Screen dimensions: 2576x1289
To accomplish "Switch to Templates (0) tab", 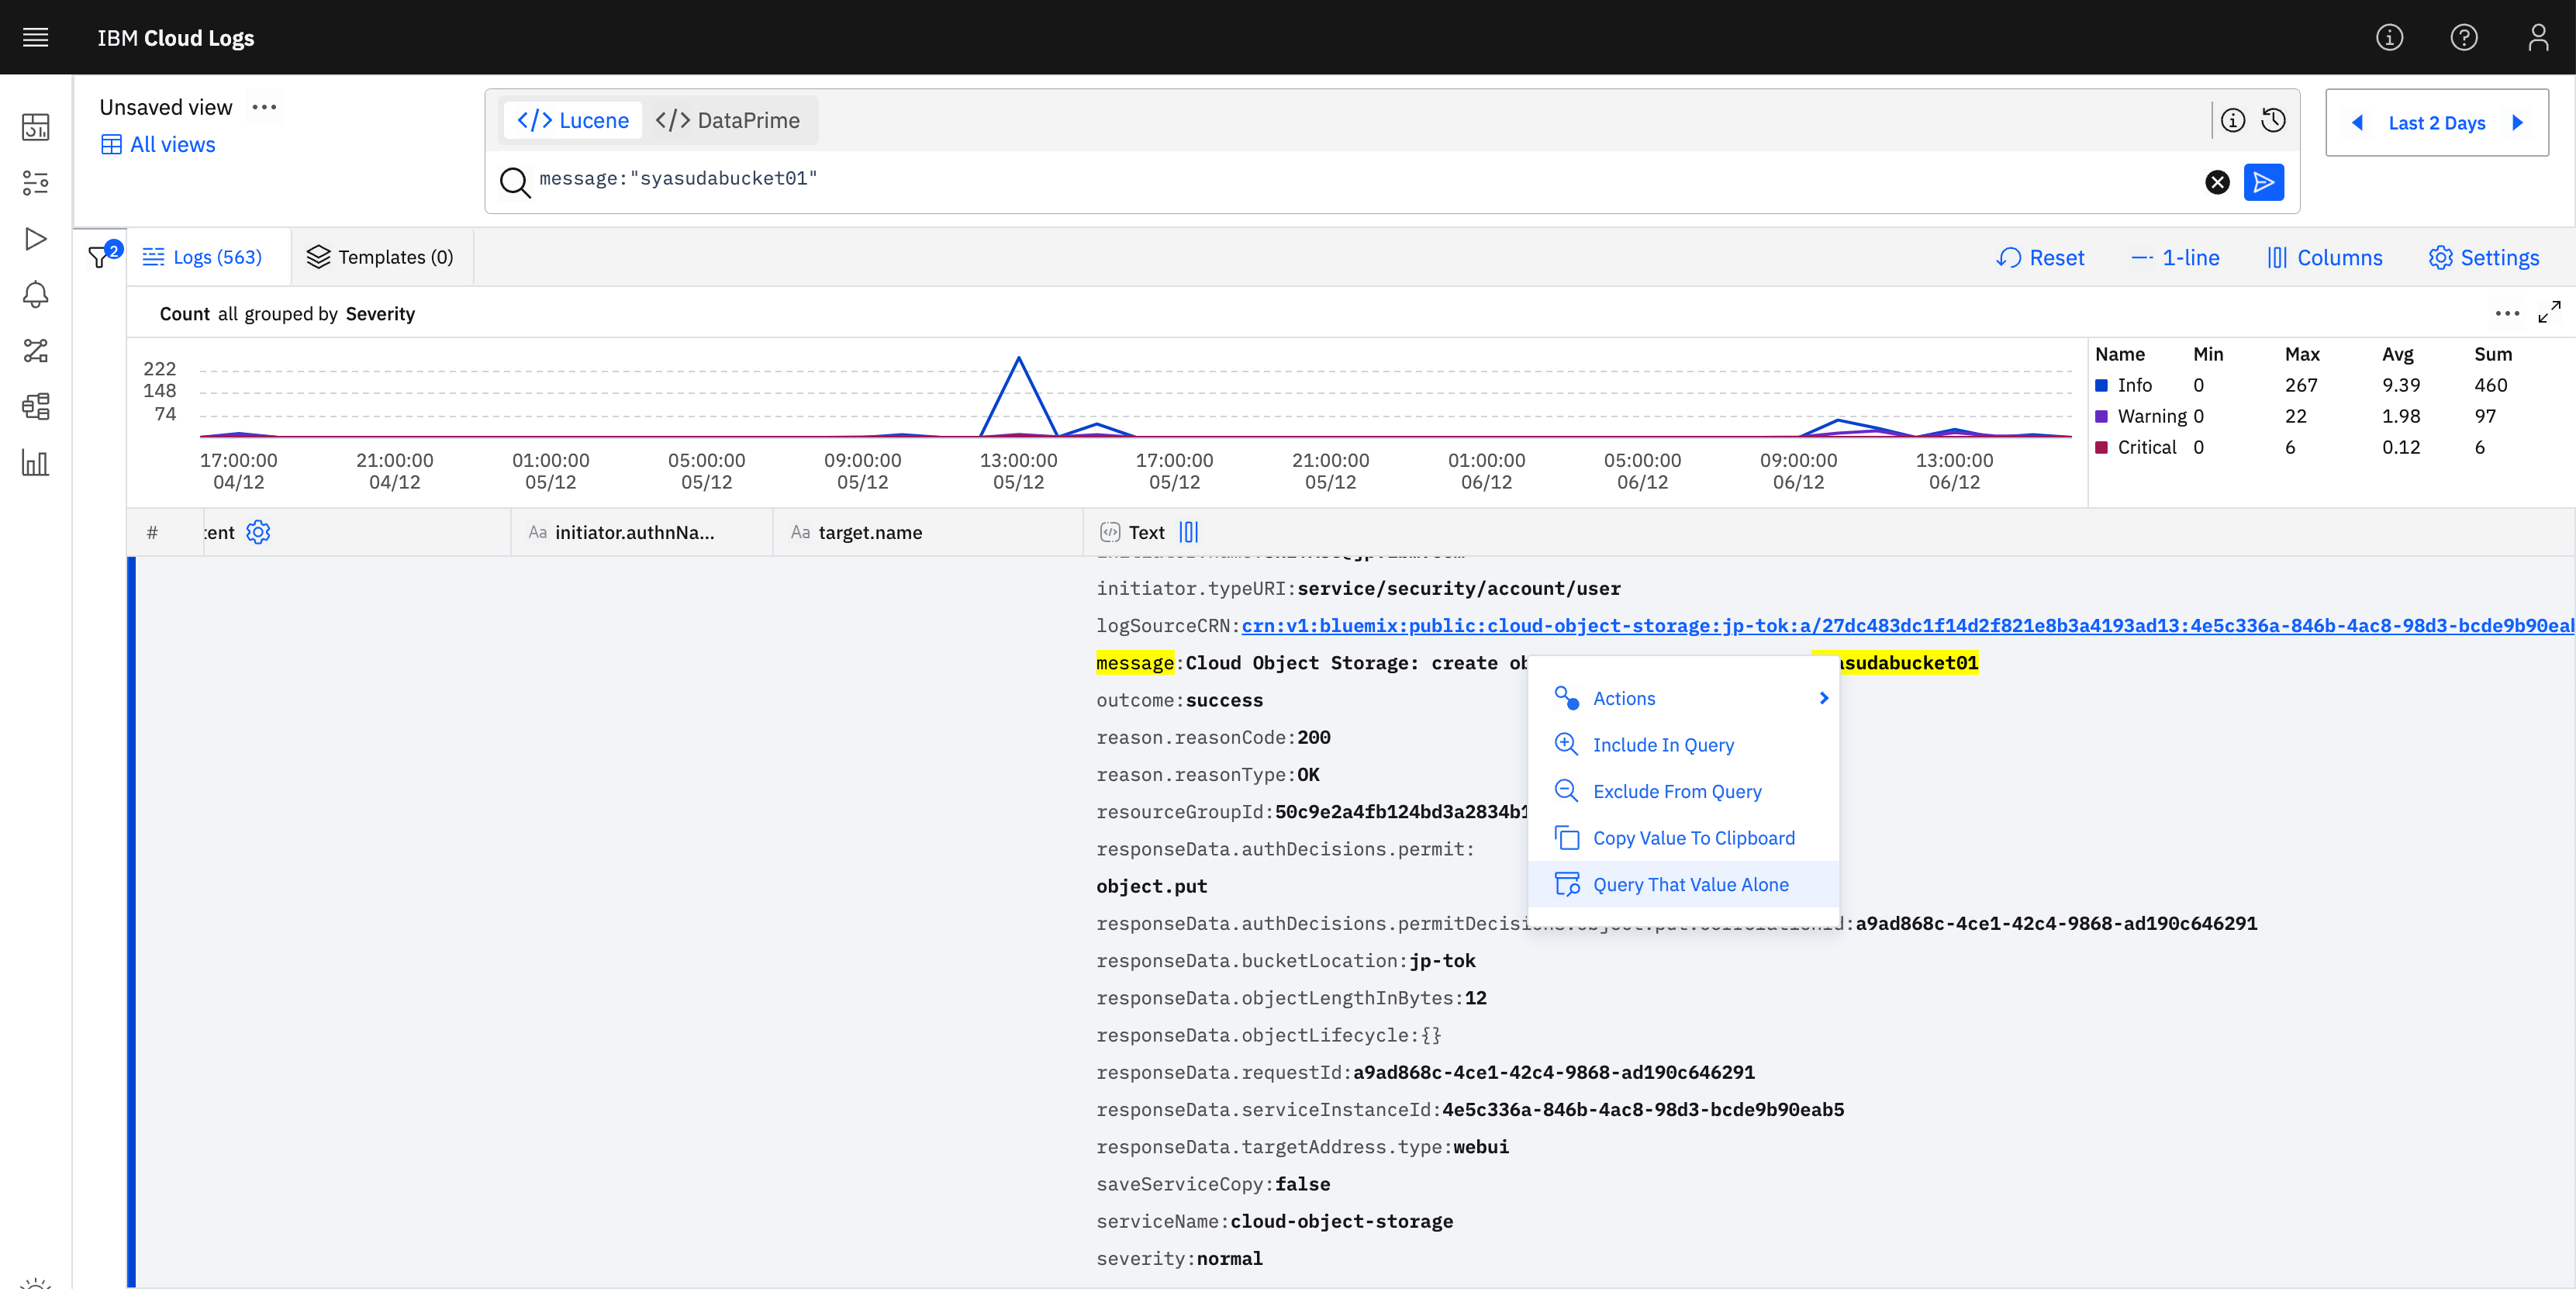I will click(381, 257).
